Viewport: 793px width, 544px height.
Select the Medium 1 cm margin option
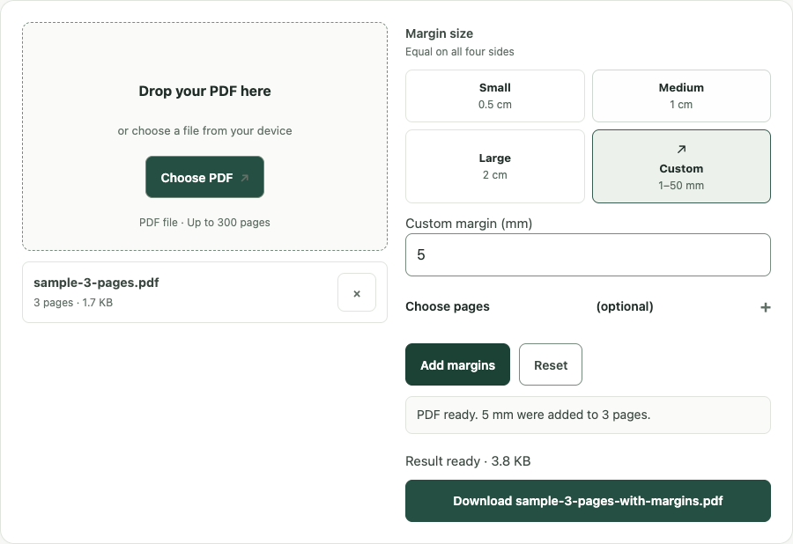click(x=681, y=96)
